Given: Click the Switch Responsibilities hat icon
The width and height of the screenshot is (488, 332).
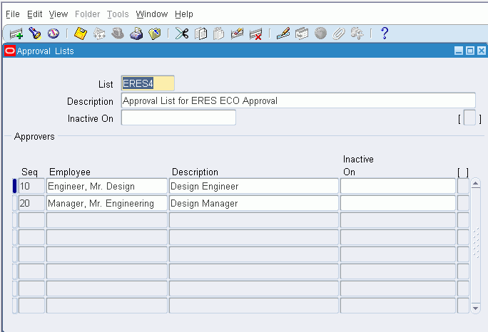Looking at the screenshot, I should (x=118, y=33).
